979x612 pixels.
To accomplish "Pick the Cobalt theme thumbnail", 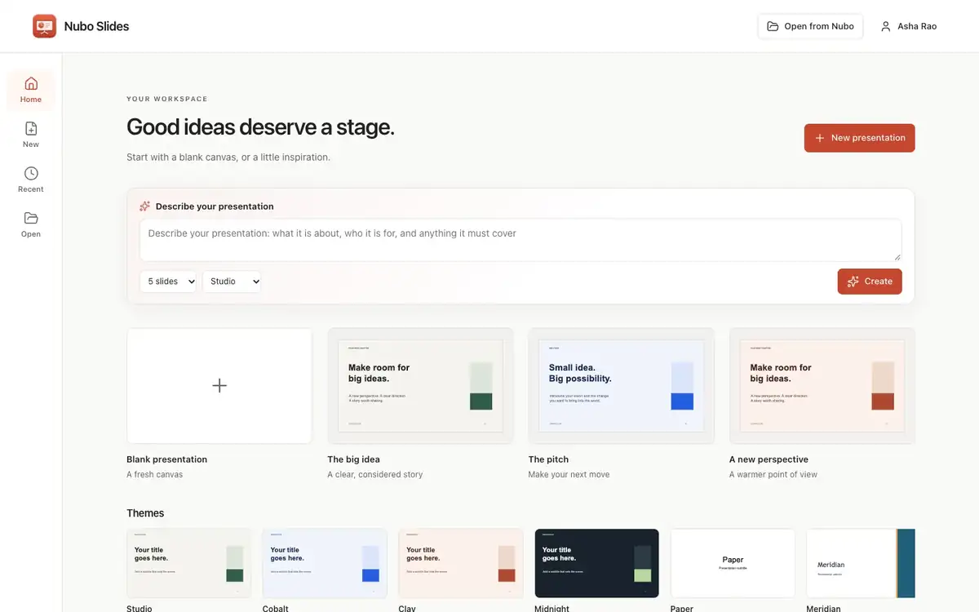I will pyautogui.click(x=325, y=564).
